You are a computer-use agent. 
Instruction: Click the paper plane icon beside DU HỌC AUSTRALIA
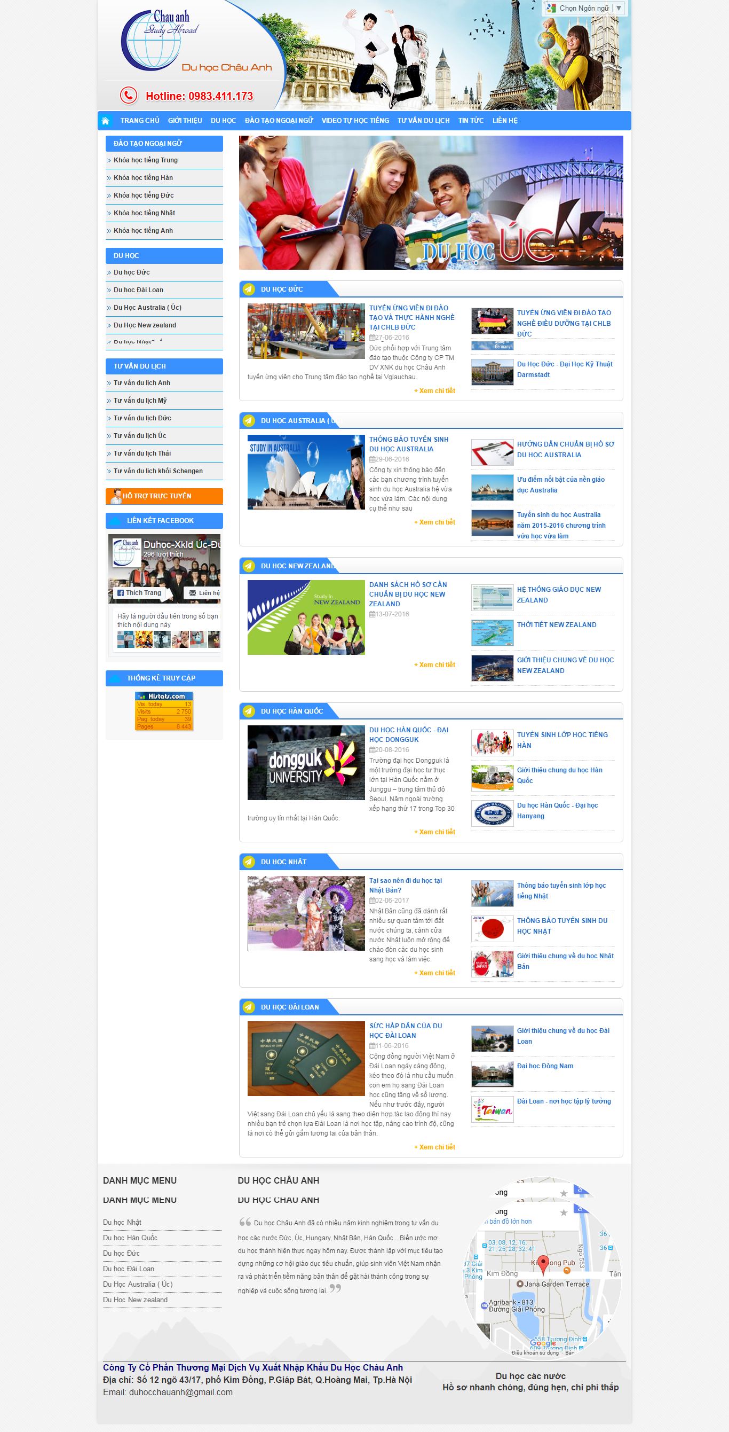click(x=249, y=421)
